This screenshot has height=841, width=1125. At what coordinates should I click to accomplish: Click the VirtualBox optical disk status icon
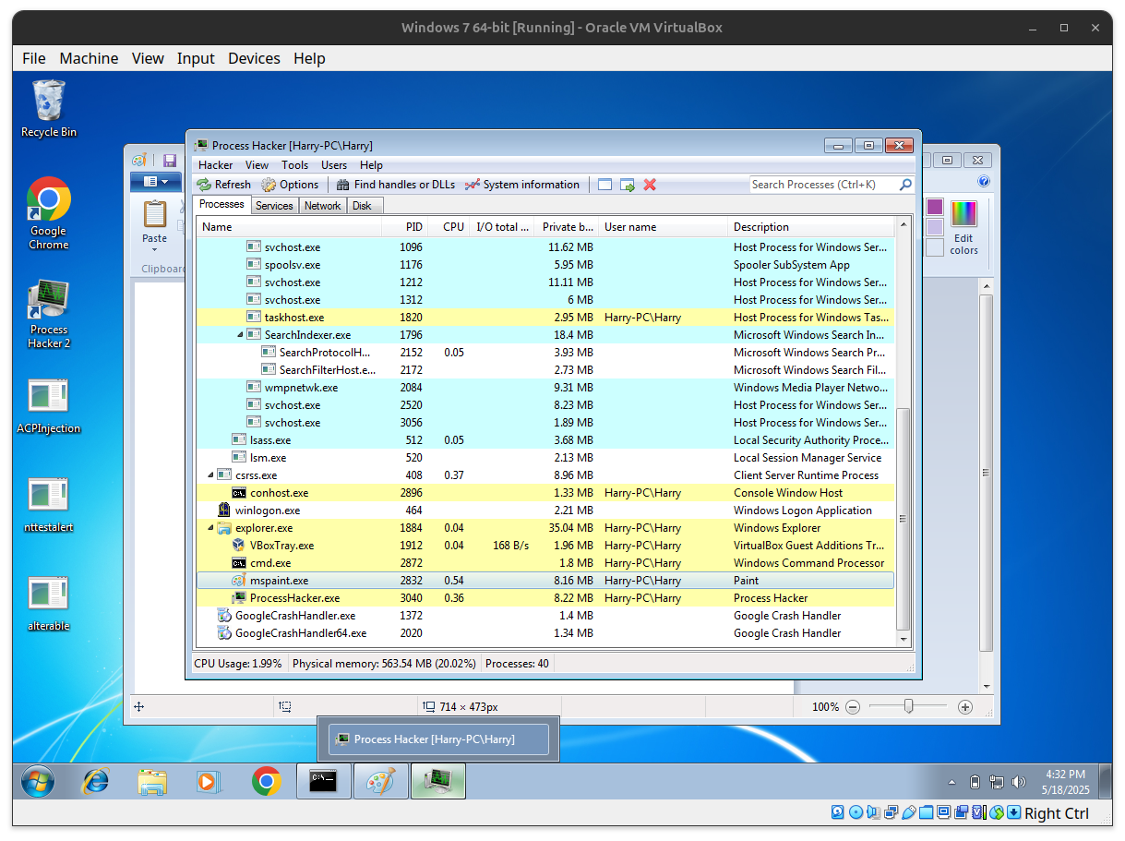point(856,812)
